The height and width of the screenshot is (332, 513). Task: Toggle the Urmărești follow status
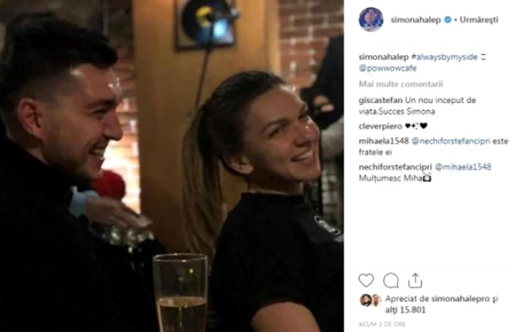pos(479,20)
